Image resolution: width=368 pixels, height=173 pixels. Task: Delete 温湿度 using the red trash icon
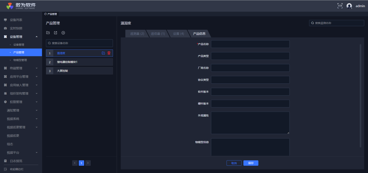point(109,53)
